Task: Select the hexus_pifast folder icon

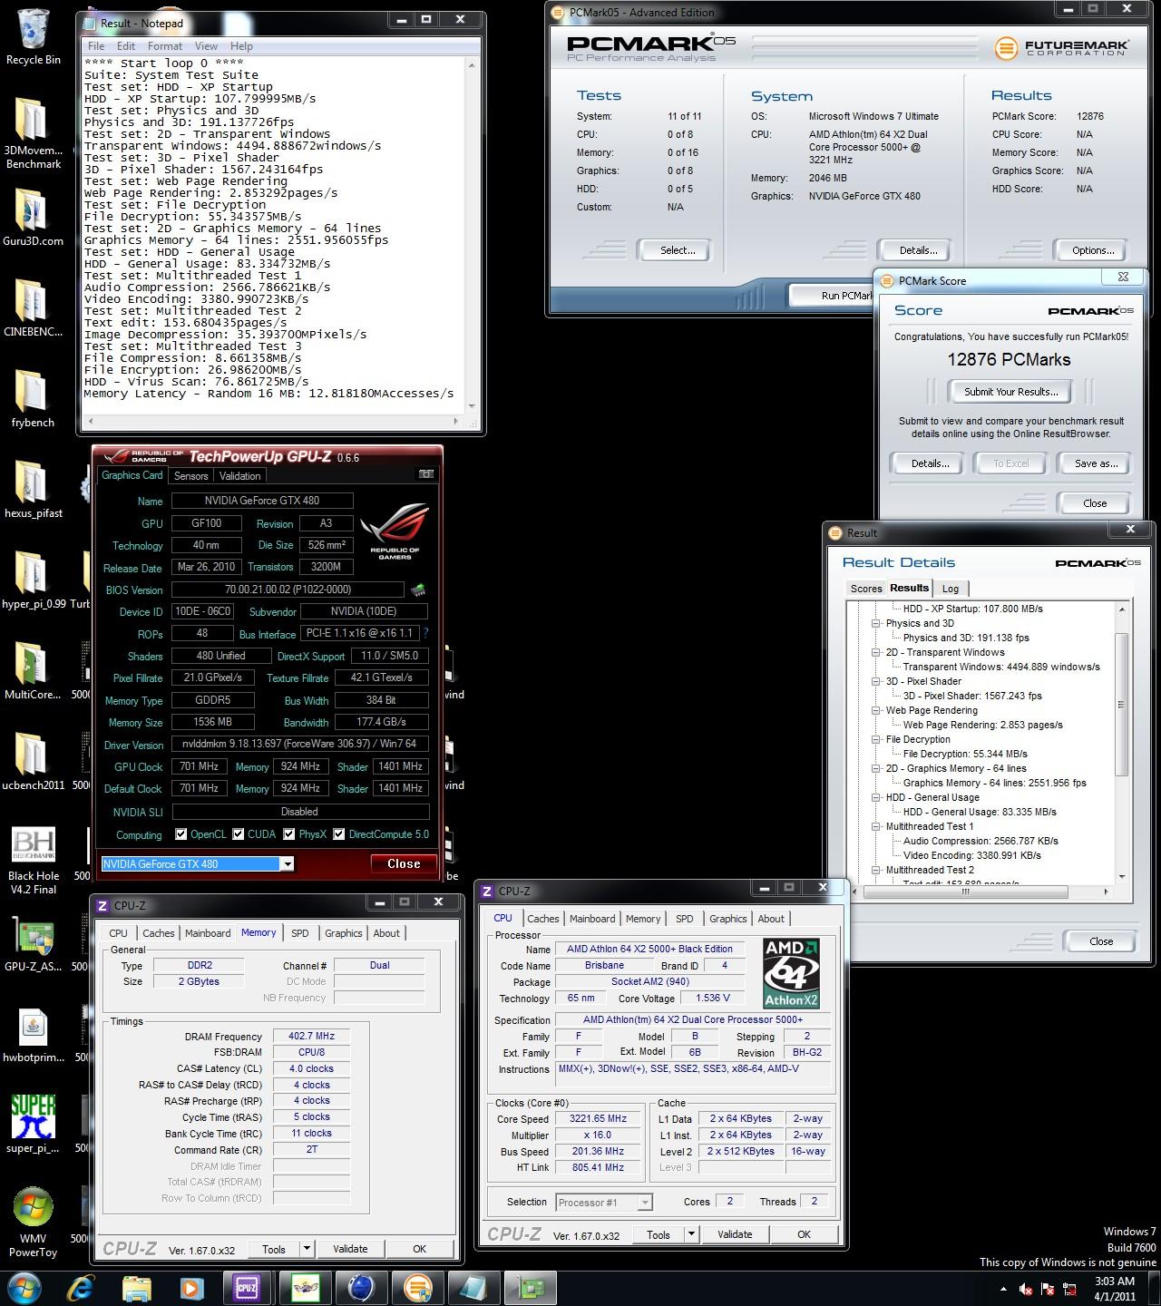Action: (33, 491)
